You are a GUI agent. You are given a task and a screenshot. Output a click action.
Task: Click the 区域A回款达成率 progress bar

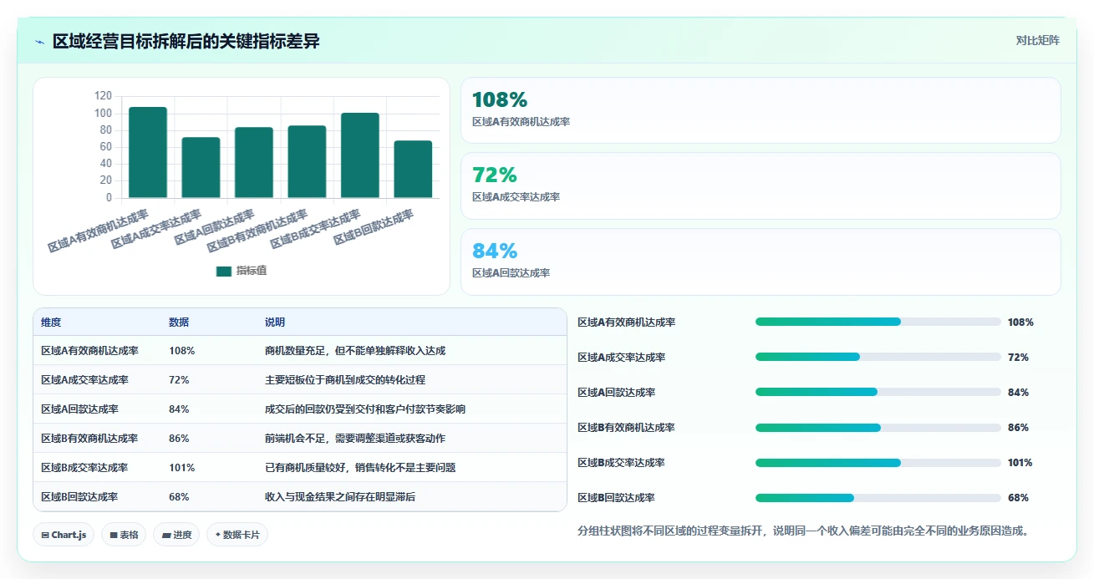click(x=878, y=392)
